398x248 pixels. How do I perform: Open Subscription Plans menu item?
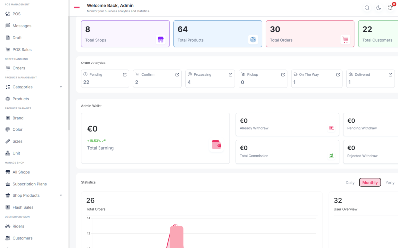30,184
